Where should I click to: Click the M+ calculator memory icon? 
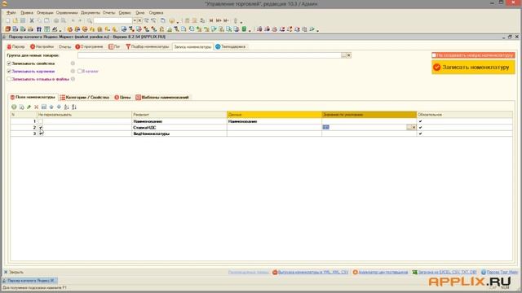click(x=219, y=20)
